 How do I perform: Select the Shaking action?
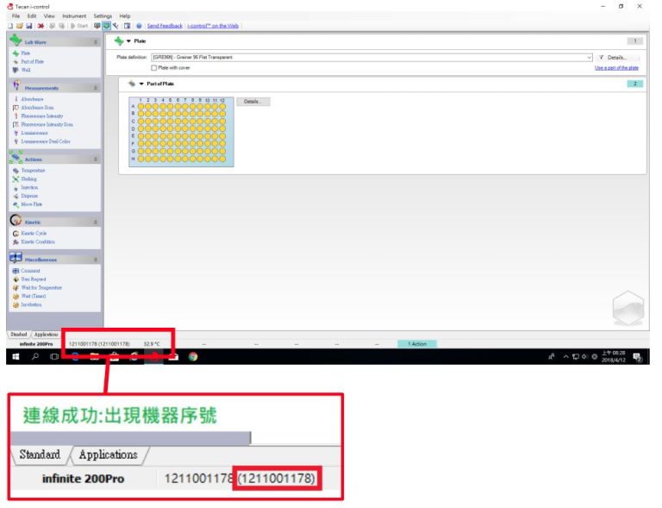click(28, 179)
